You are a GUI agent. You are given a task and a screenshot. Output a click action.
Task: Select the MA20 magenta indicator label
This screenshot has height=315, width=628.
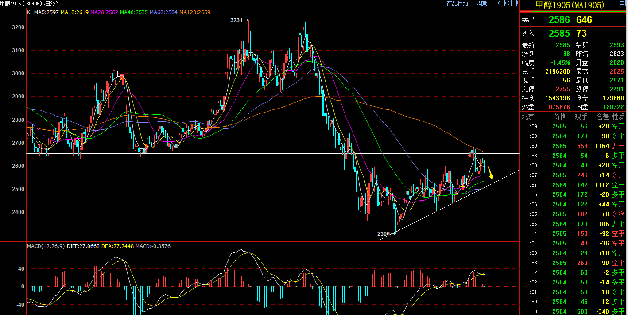(104, 12)
